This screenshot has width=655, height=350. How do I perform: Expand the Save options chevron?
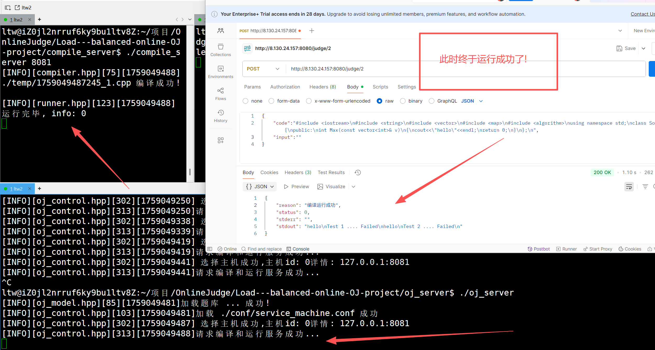click(x=643, y=48)
